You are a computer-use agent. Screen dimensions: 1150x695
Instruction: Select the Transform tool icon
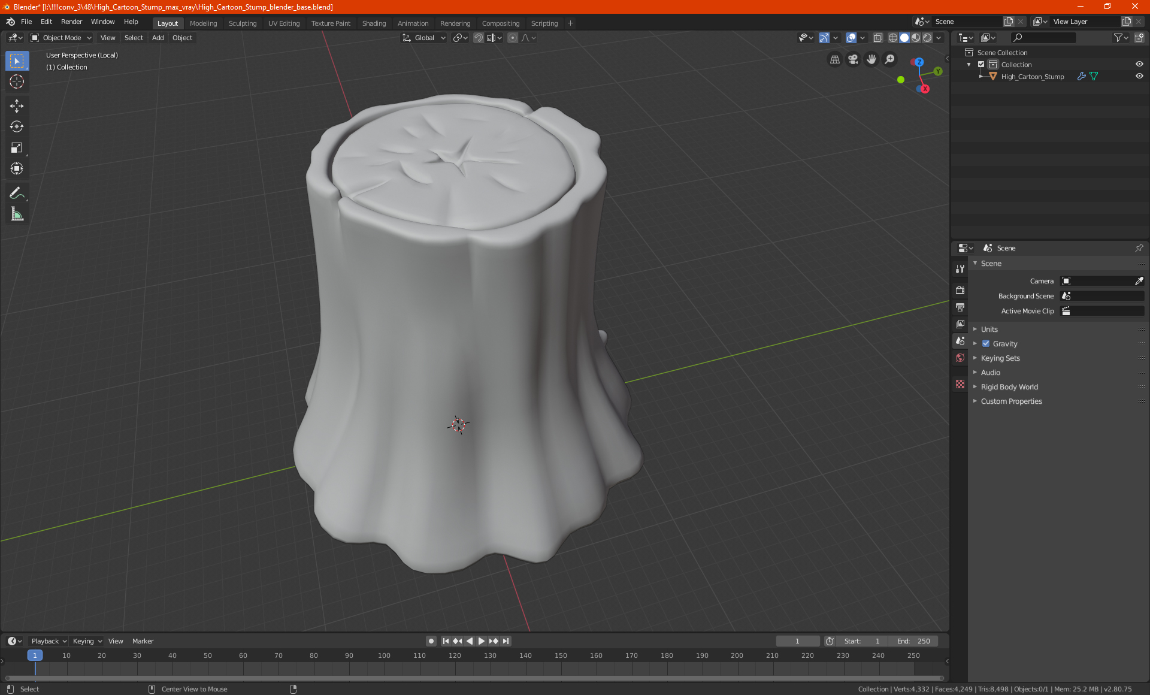click(16, 169)
